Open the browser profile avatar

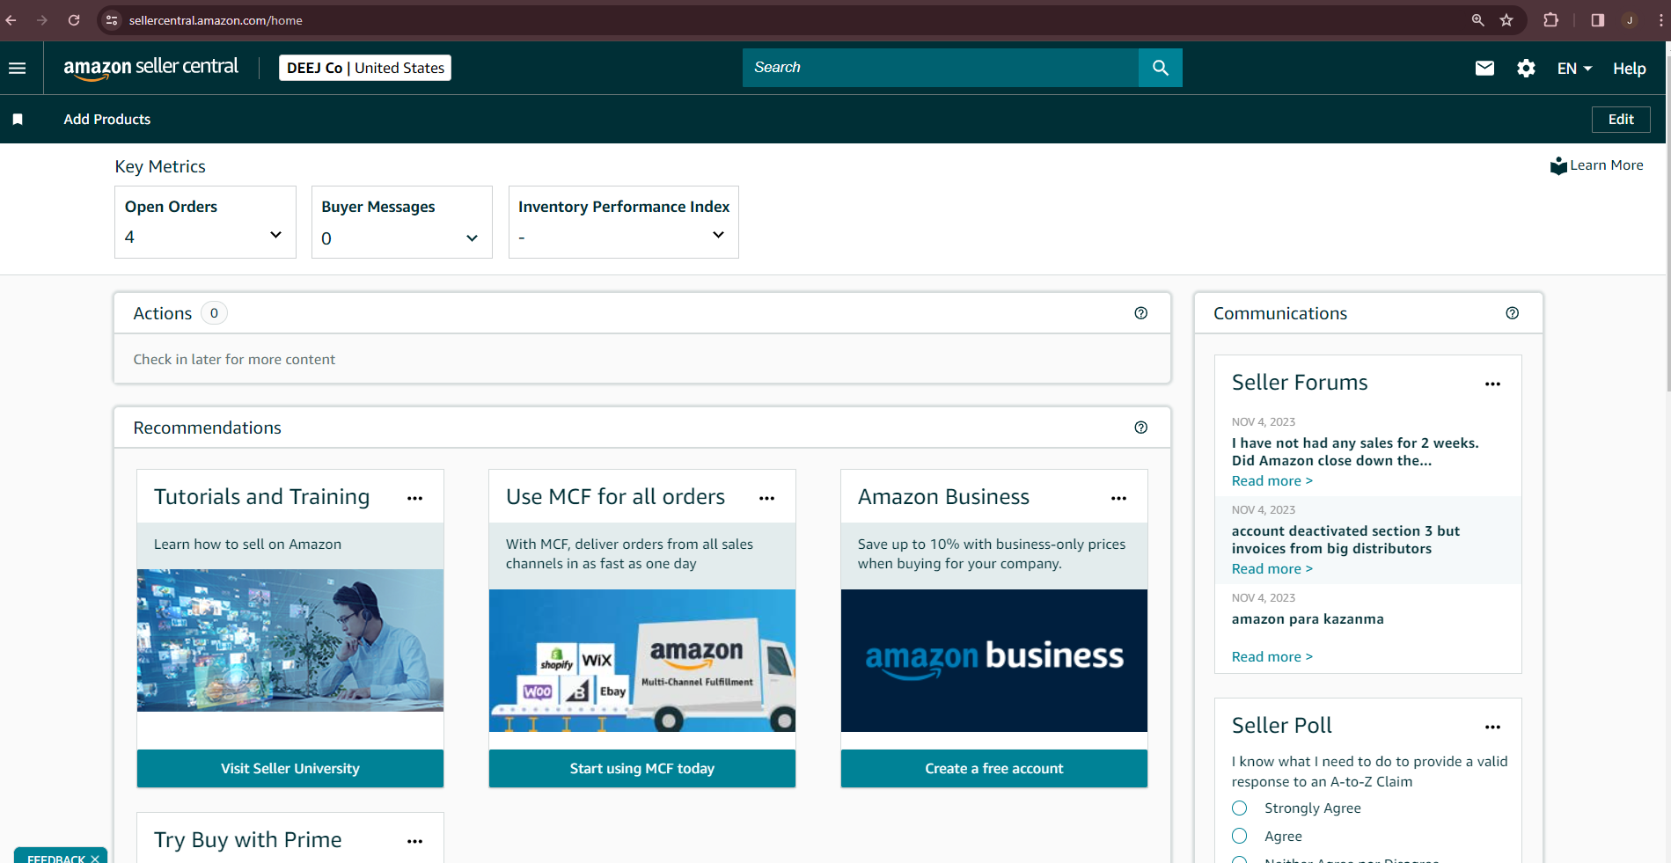tap(1630, 20)
